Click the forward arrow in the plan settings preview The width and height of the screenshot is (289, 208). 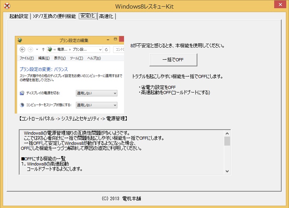click(30, 50)
